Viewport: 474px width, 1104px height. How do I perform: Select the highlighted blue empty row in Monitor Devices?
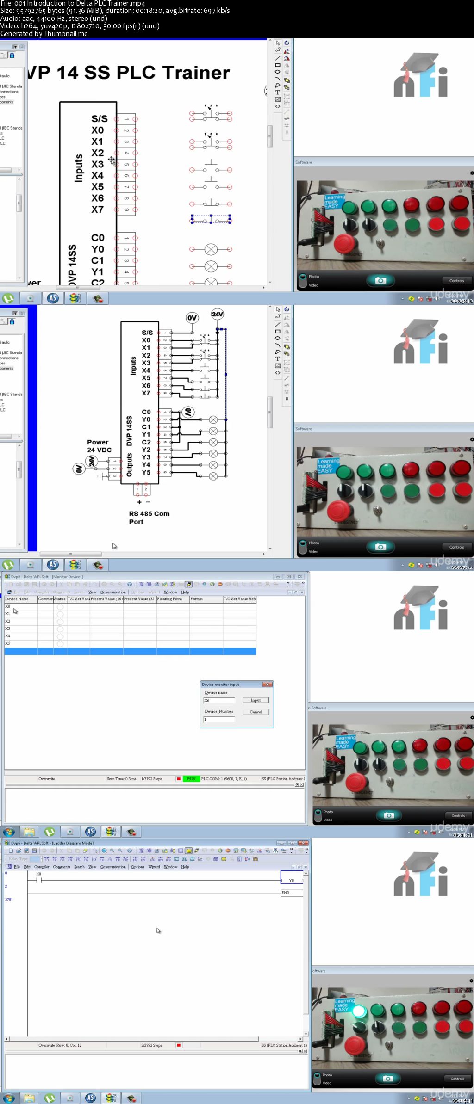click(130, 651)
